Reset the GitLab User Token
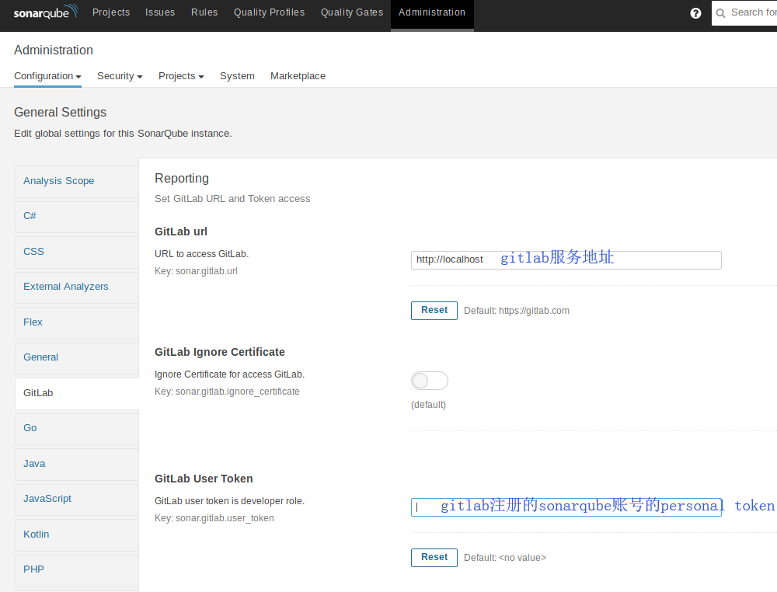This screenshot has width=777, height=592. click(434, 557)
